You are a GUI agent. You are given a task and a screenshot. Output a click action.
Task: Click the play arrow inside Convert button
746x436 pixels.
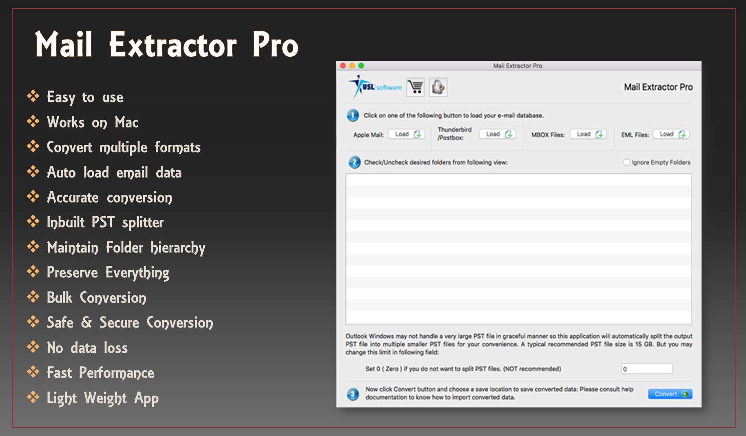coord(684,394)
